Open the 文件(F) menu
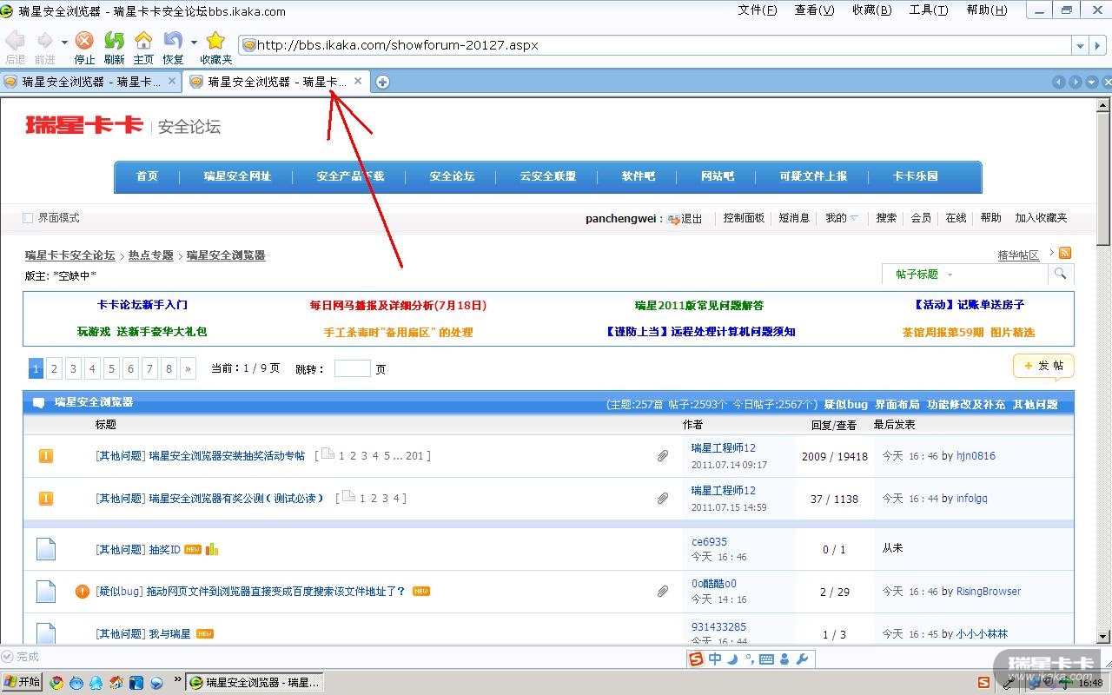 point(758,10)
